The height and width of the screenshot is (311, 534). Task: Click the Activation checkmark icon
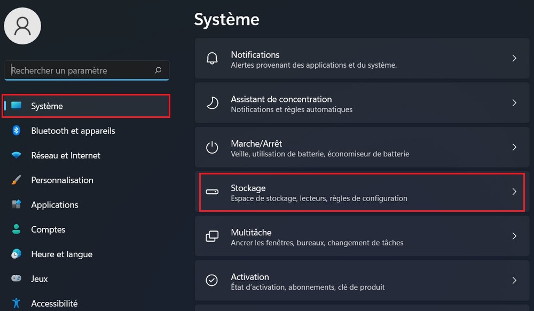tap(212, 280)
